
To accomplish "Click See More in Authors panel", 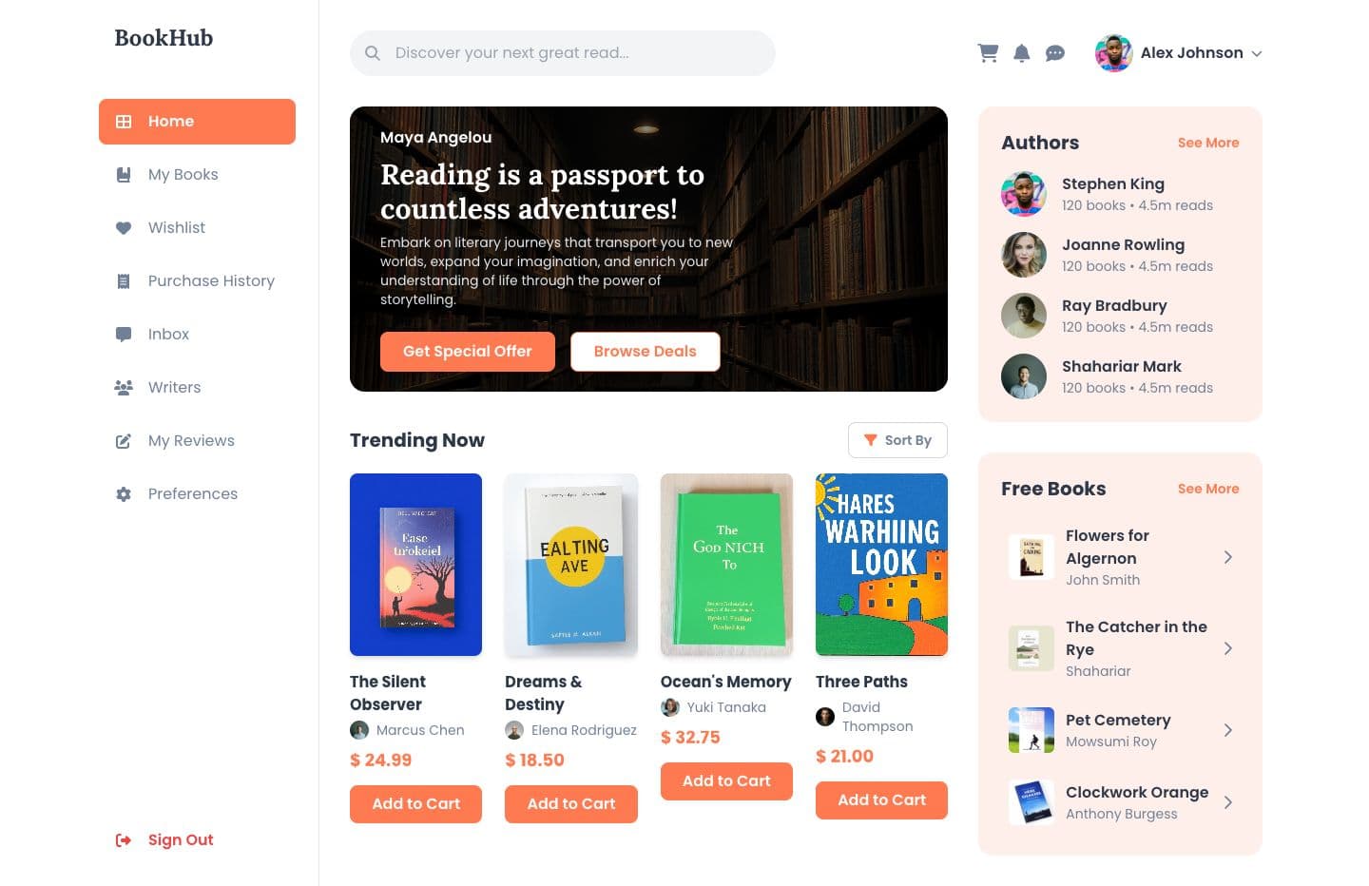I will pos(1208,143).
